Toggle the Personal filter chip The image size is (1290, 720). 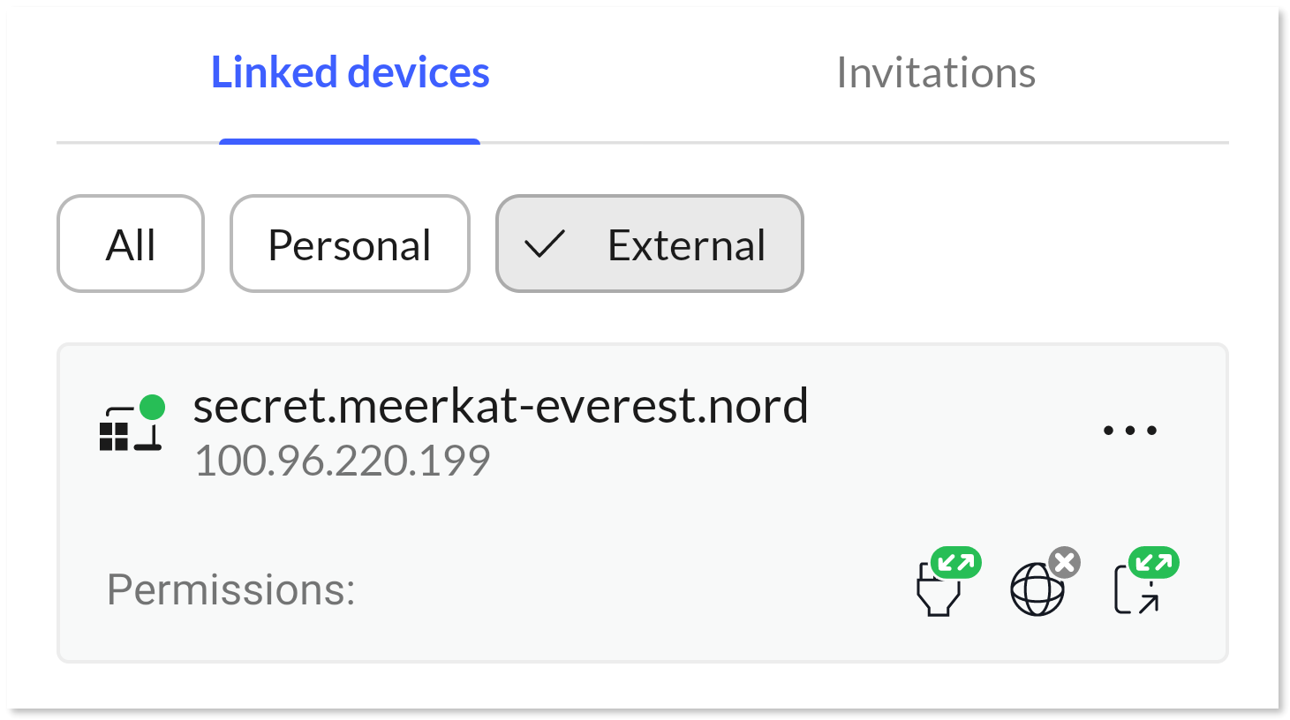click(x=350, y=244)
